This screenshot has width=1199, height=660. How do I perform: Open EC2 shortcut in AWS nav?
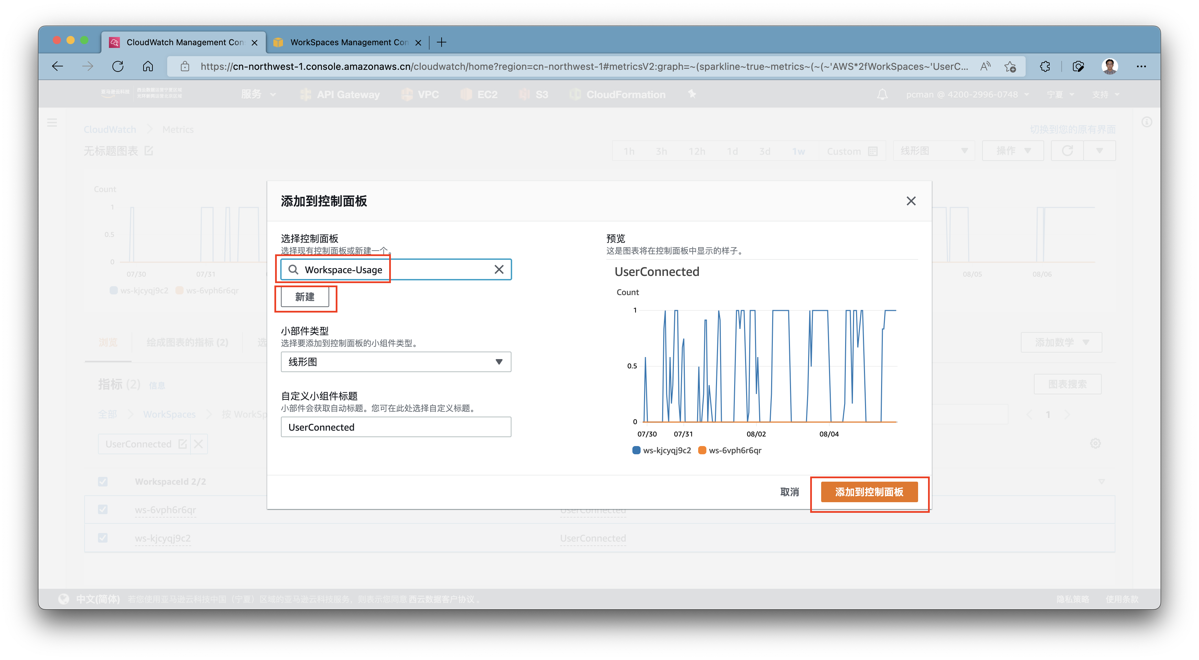[x=479, y=94]
